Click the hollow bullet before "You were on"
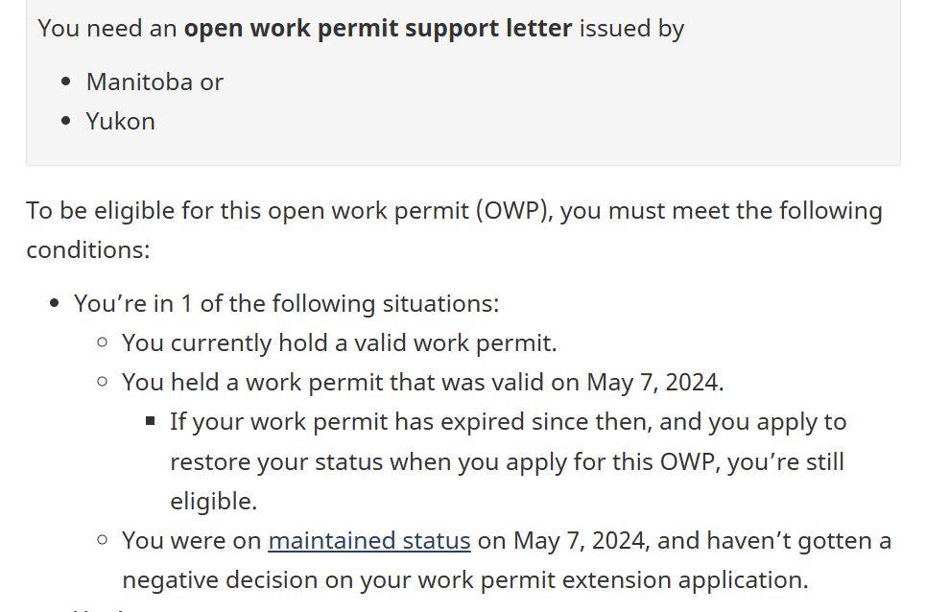Viewport: 926px width, 612px height. [103, 540]
